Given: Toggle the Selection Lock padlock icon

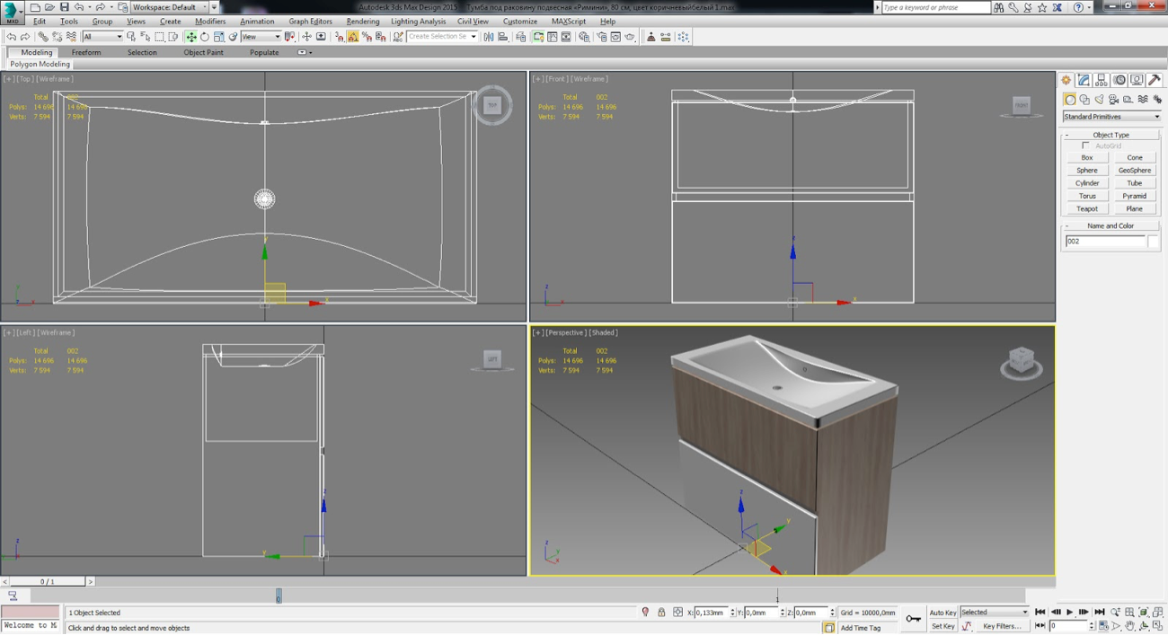Looking at the screenshot, I should point(661,613).
